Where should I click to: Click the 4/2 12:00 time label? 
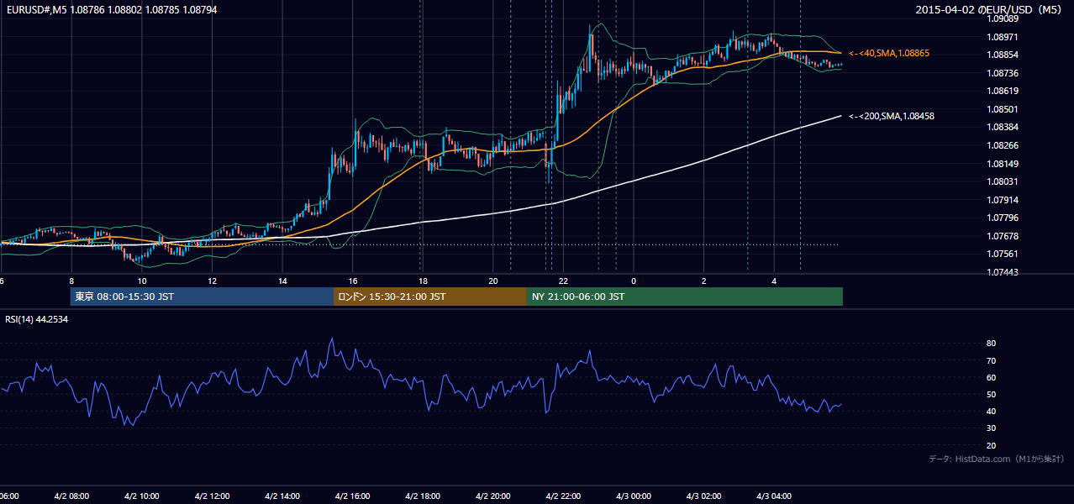(x=212, y=496)
